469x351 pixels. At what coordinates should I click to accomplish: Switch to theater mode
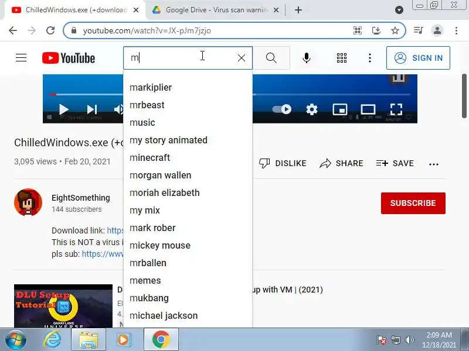coord(368,109)
